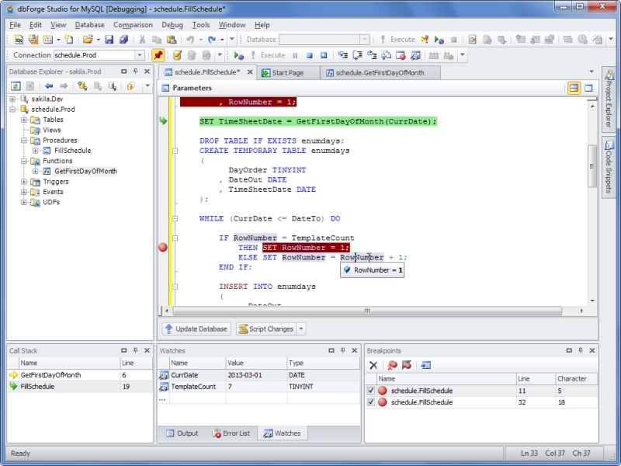
Task: Click the horizontal scrollbar of code editor
Action: 367,311
